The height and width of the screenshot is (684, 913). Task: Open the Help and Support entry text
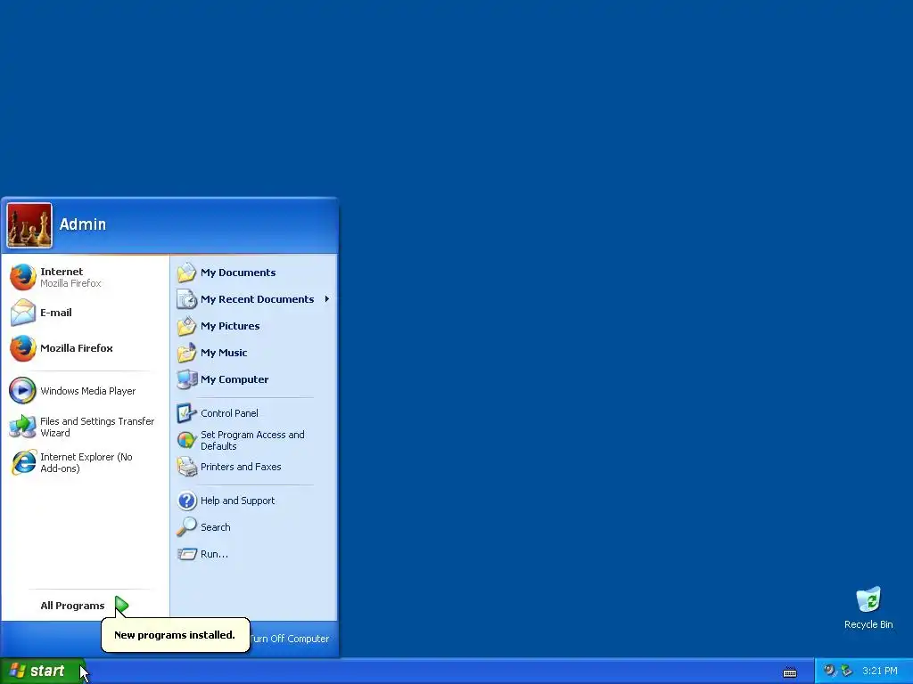(x=237, y=501)
